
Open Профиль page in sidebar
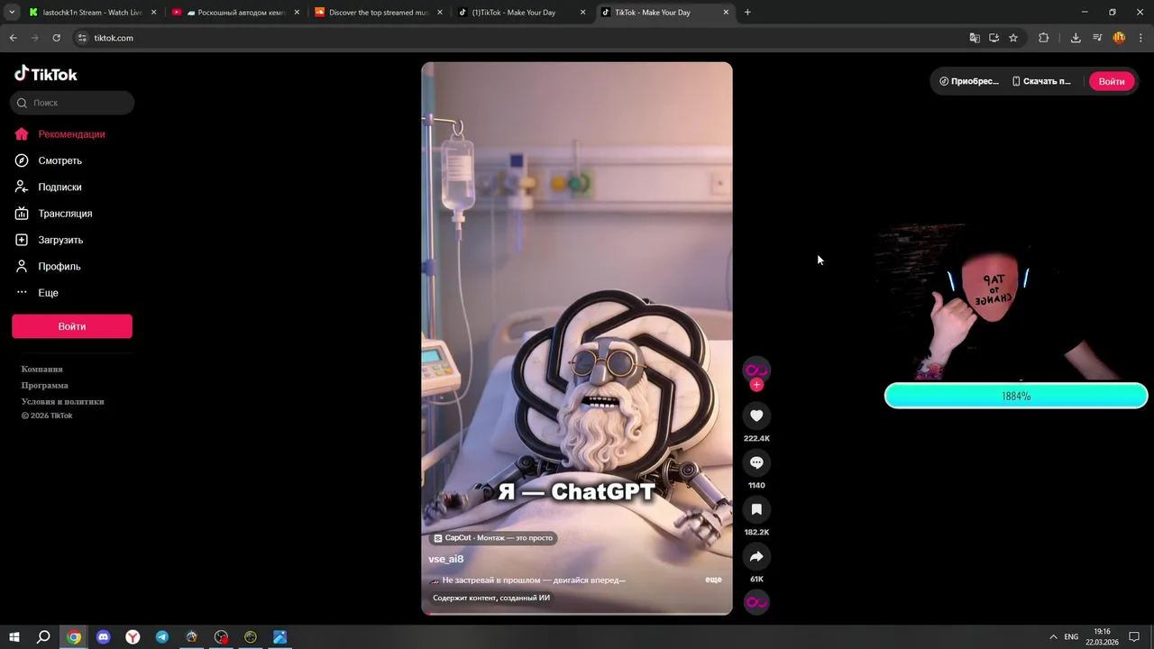(48, 267)
